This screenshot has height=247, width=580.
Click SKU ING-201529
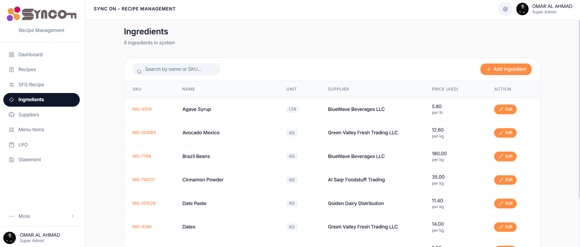coord(144,203)
